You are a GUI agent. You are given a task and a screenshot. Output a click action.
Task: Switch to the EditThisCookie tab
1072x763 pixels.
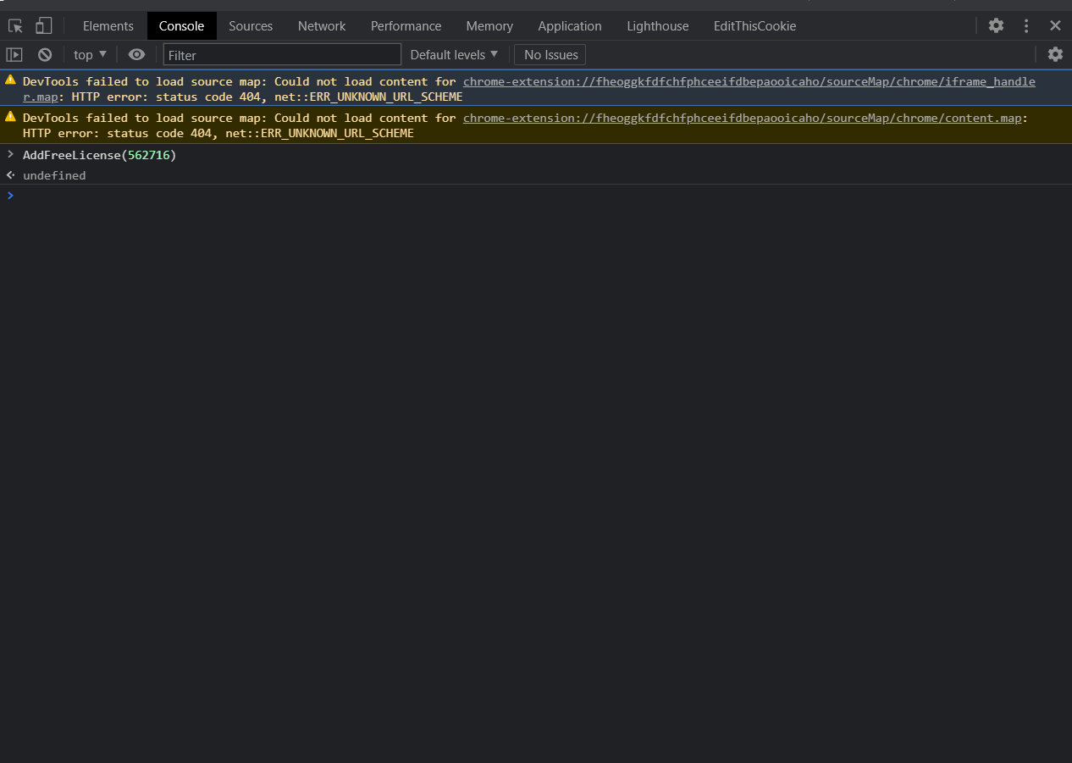(754, 25)
